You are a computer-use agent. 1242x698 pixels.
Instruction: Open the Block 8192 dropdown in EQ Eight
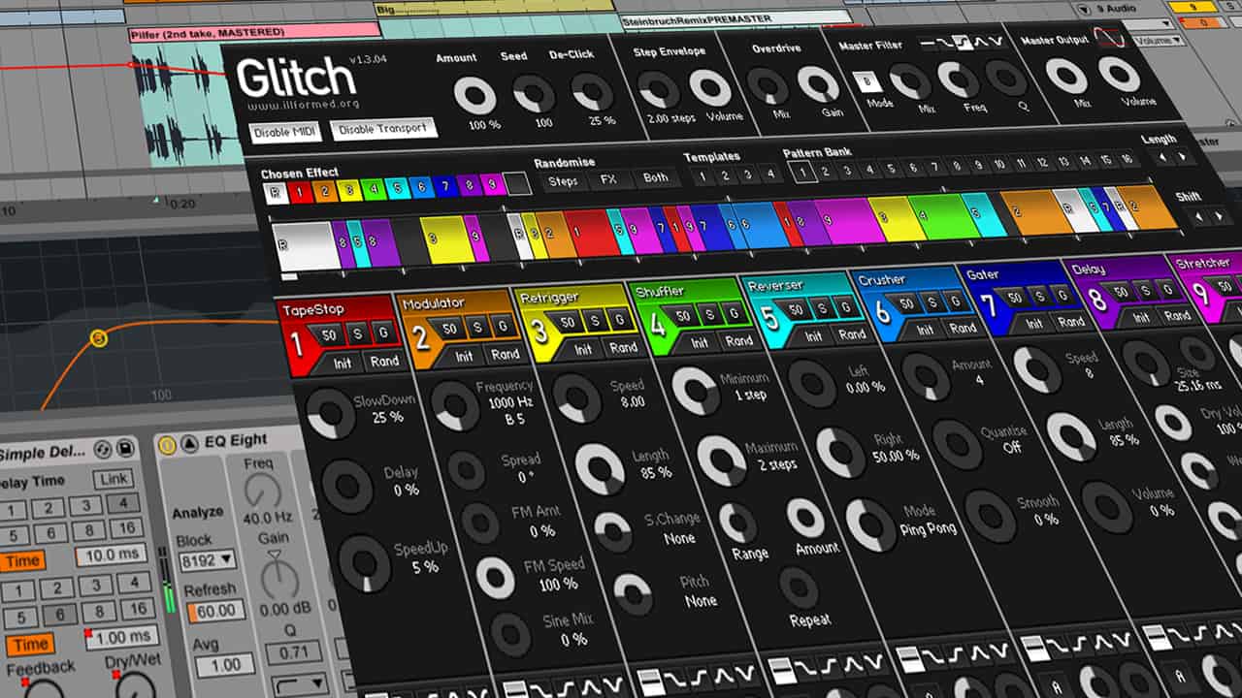click(207, 559)
